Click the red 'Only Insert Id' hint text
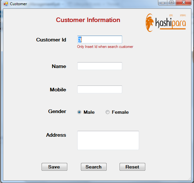The height and width of the screenshot is (183, 194). coord(105,47)
